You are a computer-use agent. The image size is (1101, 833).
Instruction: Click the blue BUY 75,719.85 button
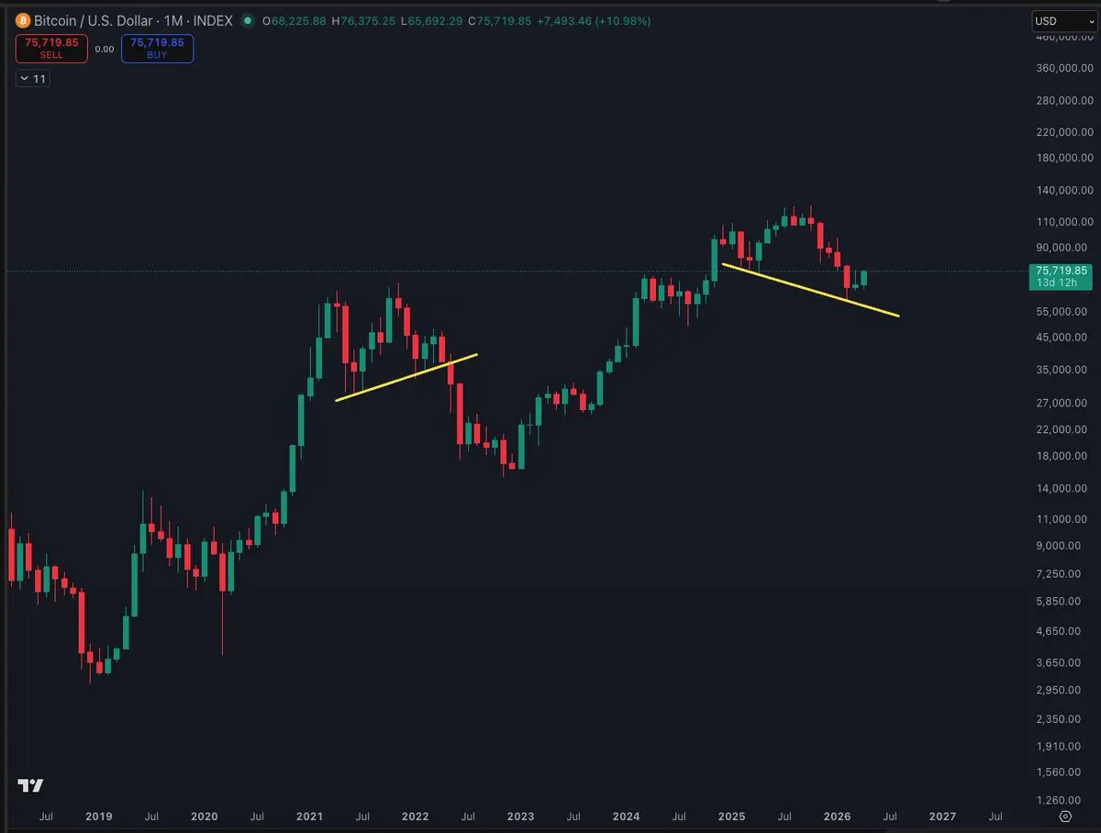[157, 48]
